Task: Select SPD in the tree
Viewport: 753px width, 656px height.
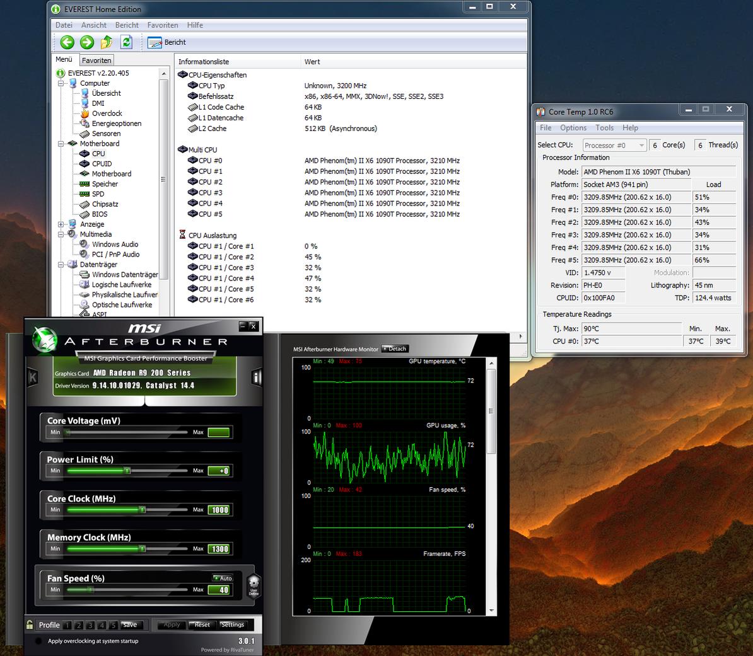Action: pyautogui.click(x=98, y=194)
